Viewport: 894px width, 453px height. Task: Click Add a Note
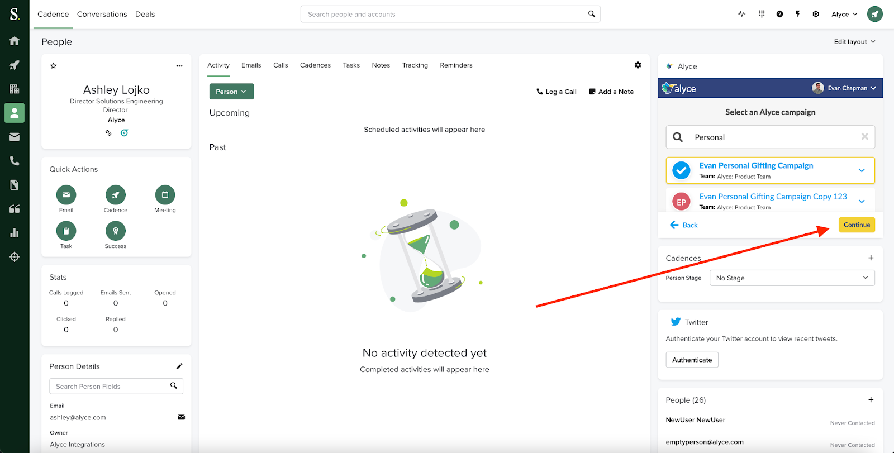coord(611,92)
